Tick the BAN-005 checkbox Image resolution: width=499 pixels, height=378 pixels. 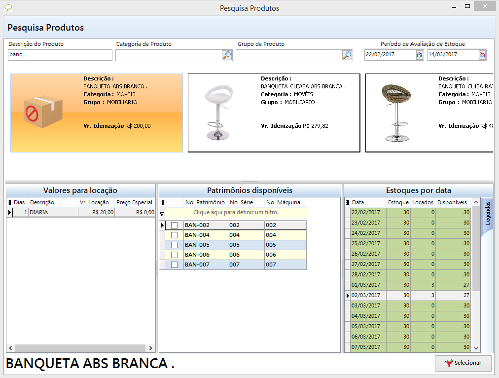click(x=174, y=245)
